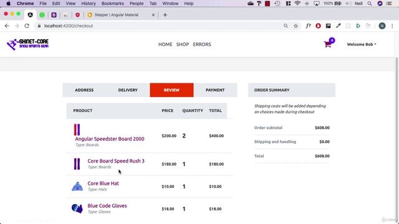This screenshot has height=224, width=399.
Task: Bookmark this page with the star icon
Action: click(296, 26)
